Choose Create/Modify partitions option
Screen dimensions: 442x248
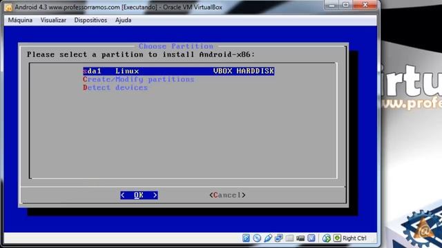[x=138, y=80]
